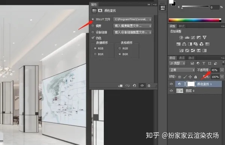Filter layers by smart objects icon
The width and height of the screenshot is (225, 145).
point(215,63)
